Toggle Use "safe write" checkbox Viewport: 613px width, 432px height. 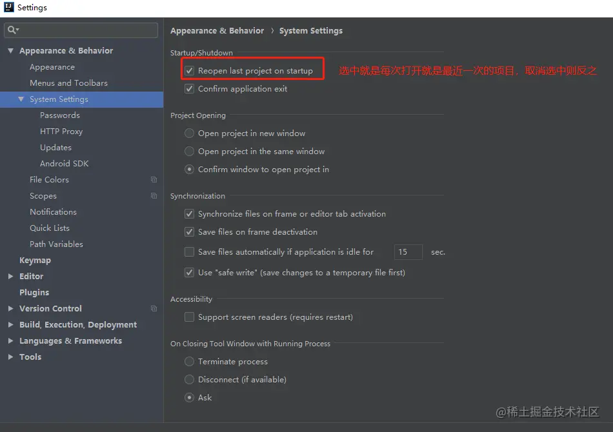189,272
